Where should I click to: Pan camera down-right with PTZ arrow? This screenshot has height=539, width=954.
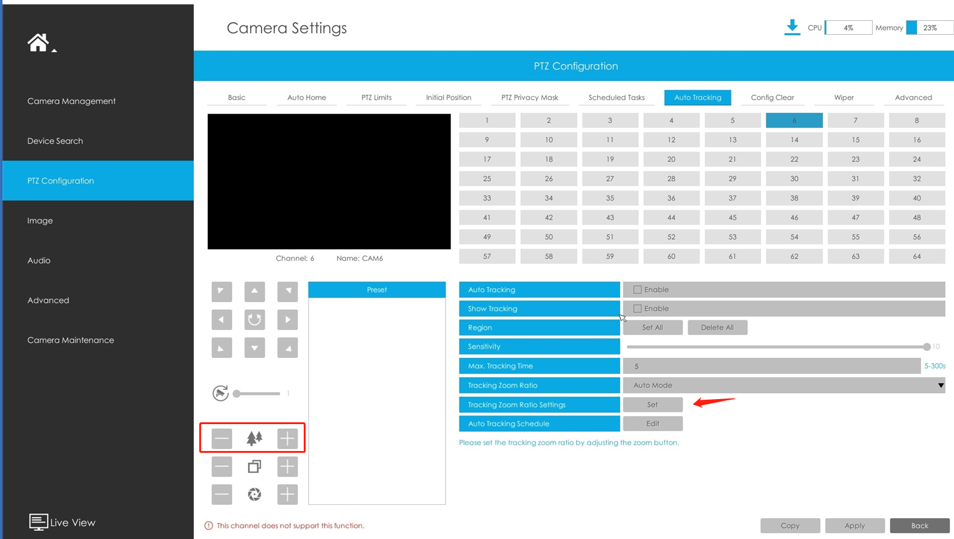tap(287, 348)
